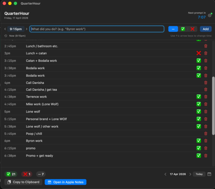Select the 'Personal brand + Lone WOlf' entry text
This screenshot has height=189, width=215.
46,119
